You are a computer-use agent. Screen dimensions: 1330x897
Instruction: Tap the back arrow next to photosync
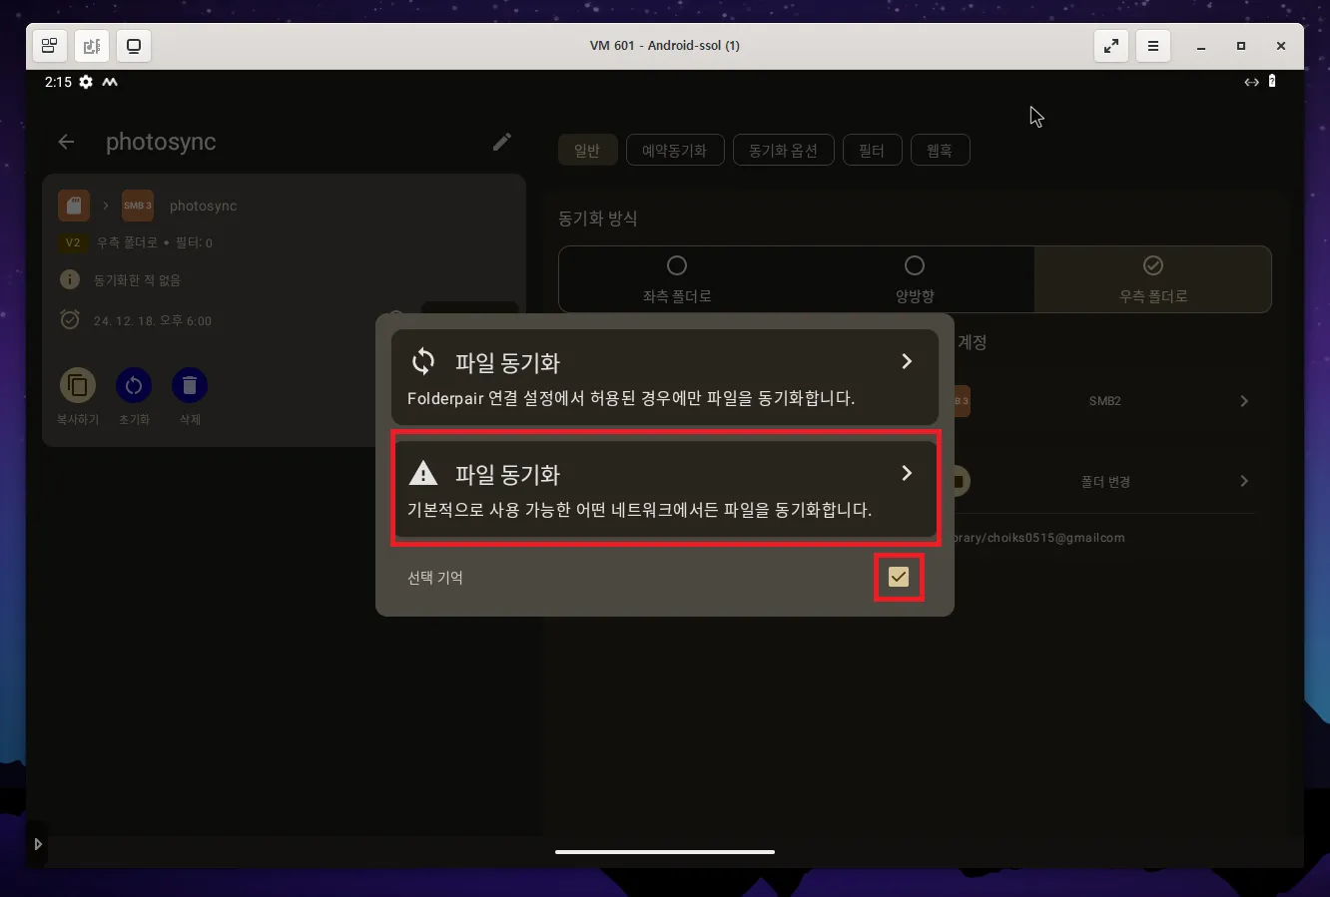coord(65,142)
